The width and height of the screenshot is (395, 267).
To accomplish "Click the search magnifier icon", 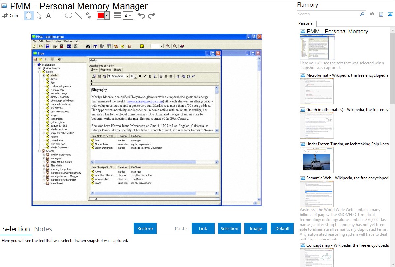I will coord(362,14).
